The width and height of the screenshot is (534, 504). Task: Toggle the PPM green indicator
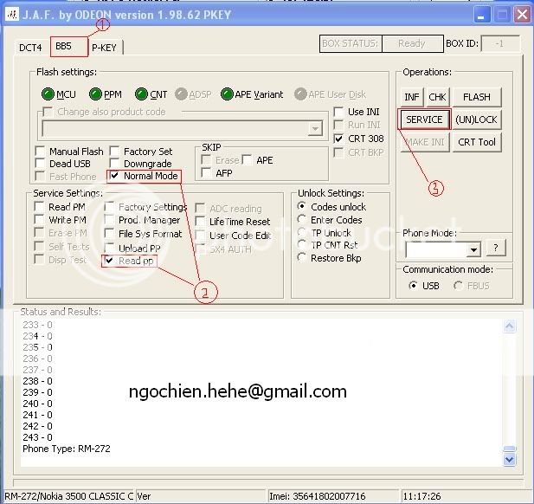(x=95, y=94)
